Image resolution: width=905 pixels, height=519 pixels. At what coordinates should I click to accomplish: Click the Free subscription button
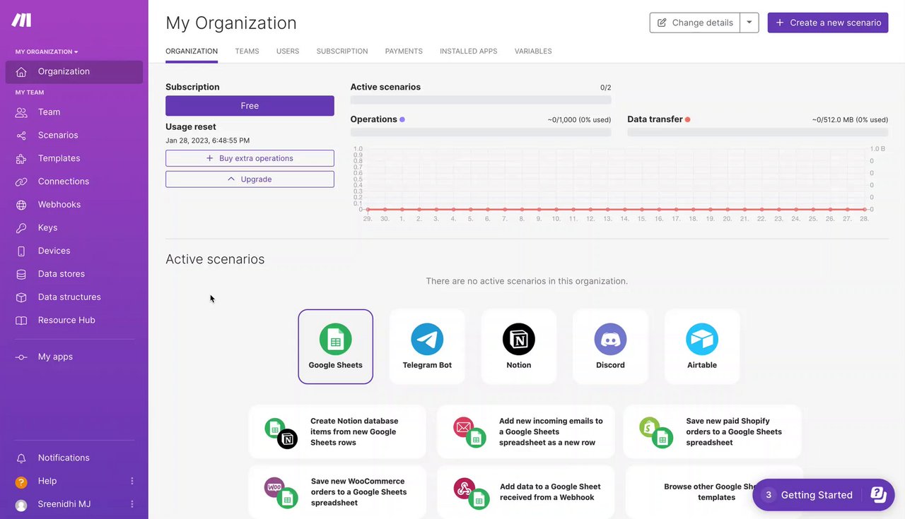pyautogui.click(x=250, y=106)
